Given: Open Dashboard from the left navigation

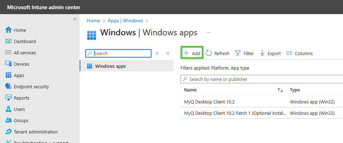Looking at the screenshot, I should (24, 41).
